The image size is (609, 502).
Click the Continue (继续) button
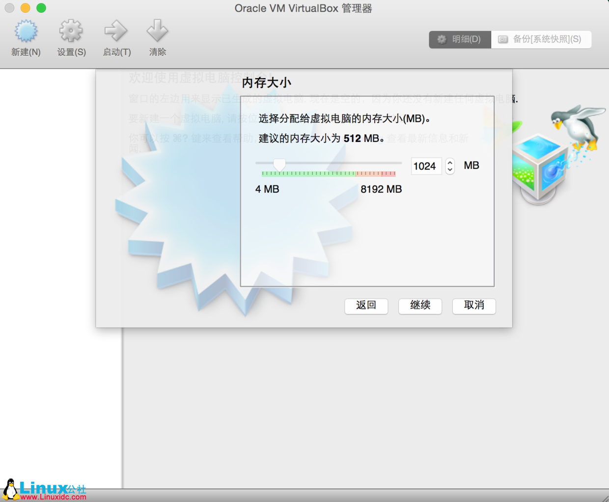420,306
